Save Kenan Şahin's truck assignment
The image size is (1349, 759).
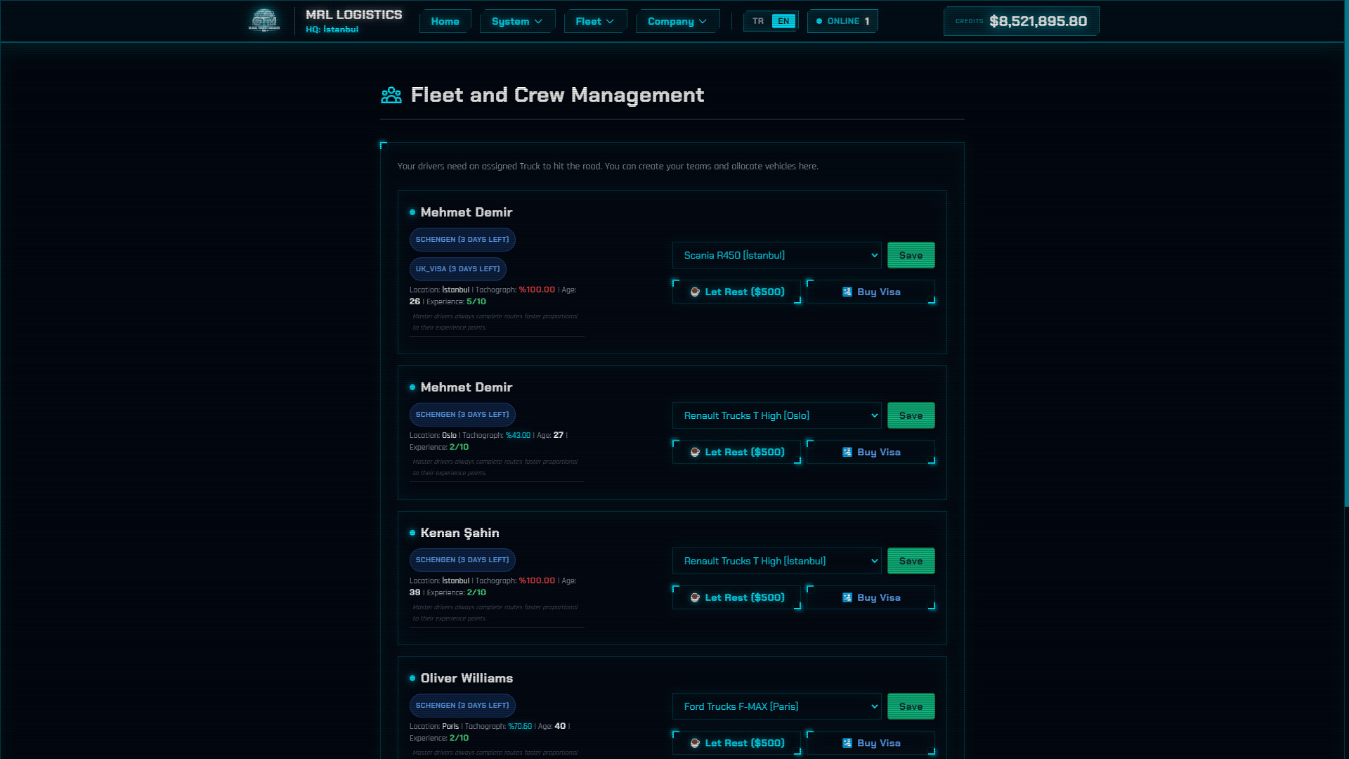[x=911, y=561]
